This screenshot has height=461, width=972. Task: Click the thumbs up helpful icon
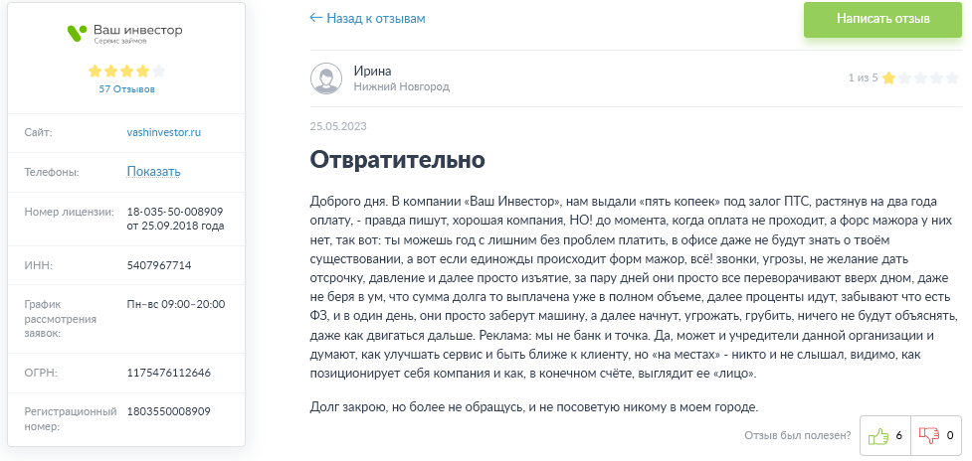(877, 435)
